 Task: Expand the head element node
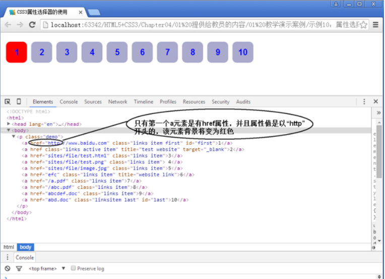pos(9,124)
